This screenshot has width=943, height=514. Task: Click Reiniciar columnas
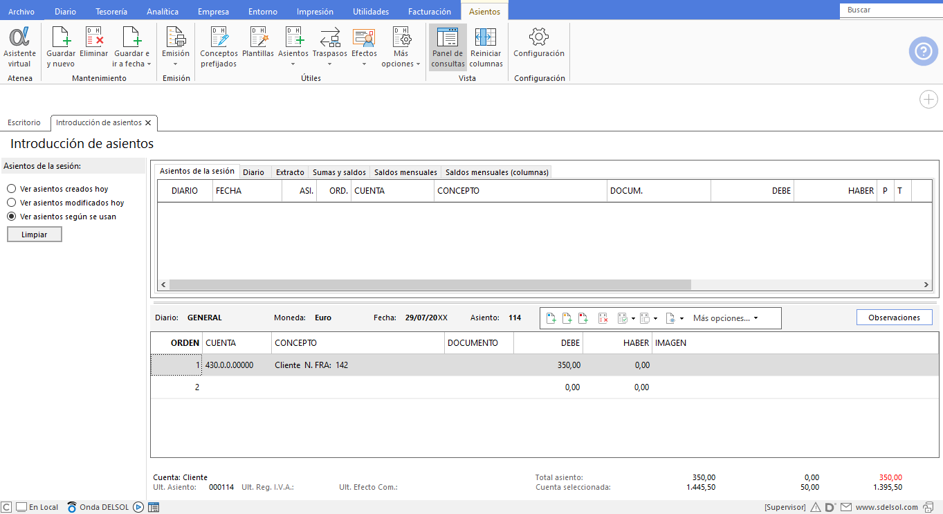[x=486, y=47]
